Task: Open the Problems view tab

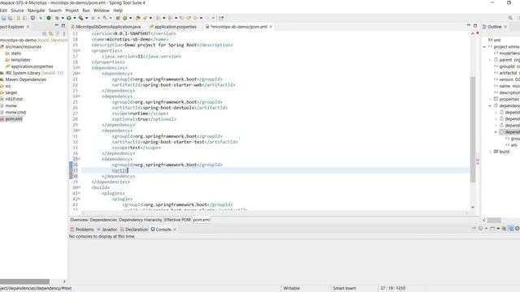Action: pos(82,230)
